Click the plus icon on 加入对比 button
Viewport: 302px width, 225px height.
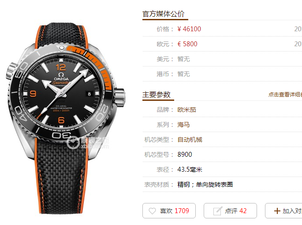click(x=277, y=211)
